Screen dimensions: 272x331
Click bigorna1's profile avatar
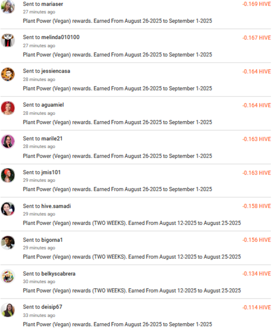tap(8, 242)
